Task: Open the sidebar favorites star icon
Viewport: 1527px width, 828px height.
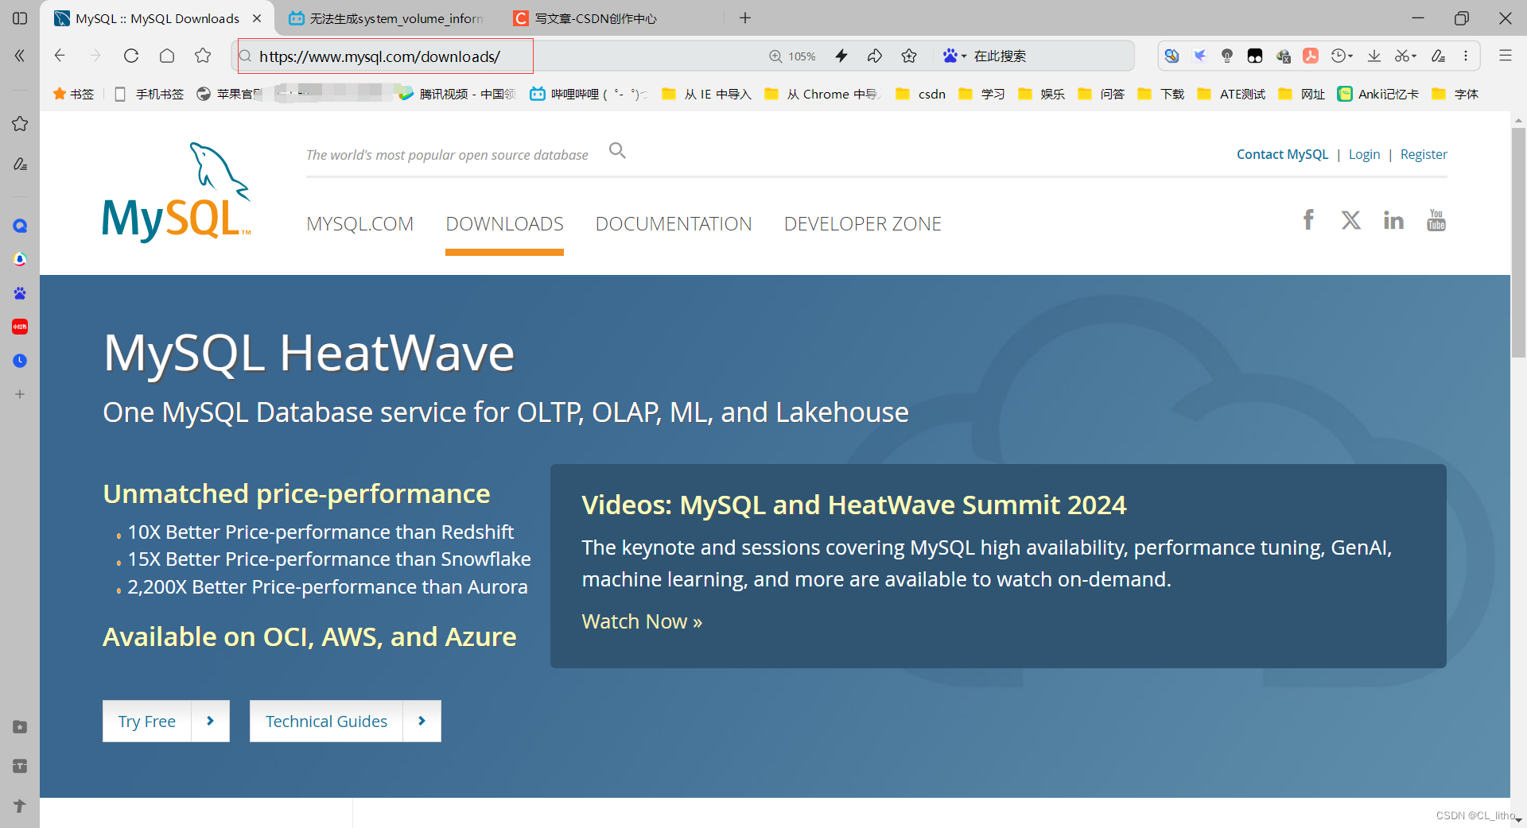Action: pos(20,124)
